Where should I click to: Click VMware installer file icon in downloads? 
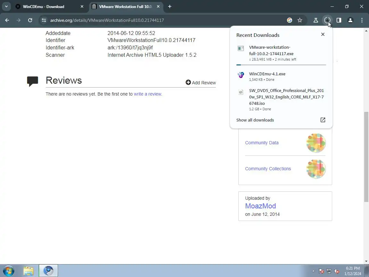point(241,48)
